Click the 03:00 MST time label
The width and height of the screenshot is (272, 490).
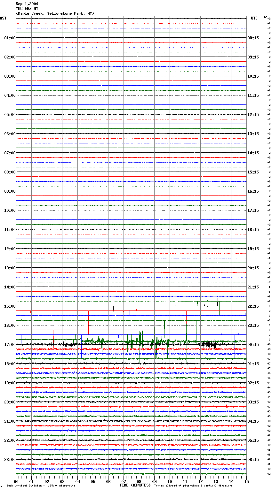coord(10,76)
